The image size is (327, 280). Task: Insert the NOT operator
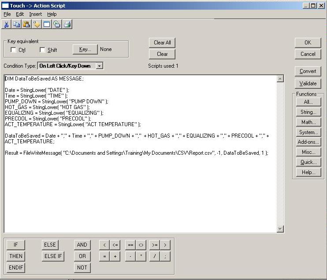tap(82, 268)
